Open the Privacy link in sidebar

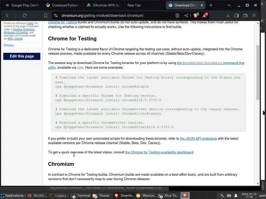(9, 45)
